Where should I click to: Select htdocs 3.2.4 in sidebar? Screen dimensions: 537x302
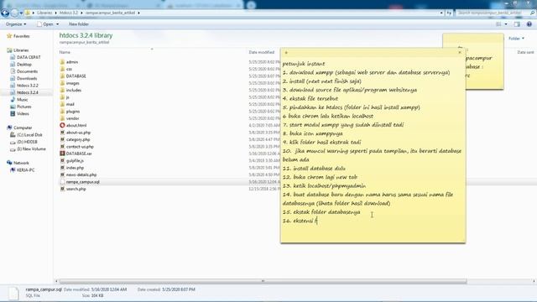tap(28, 92)
